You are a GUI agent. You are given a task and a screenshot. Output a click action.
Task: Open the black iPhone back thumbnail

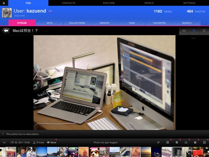pos(187,152)
